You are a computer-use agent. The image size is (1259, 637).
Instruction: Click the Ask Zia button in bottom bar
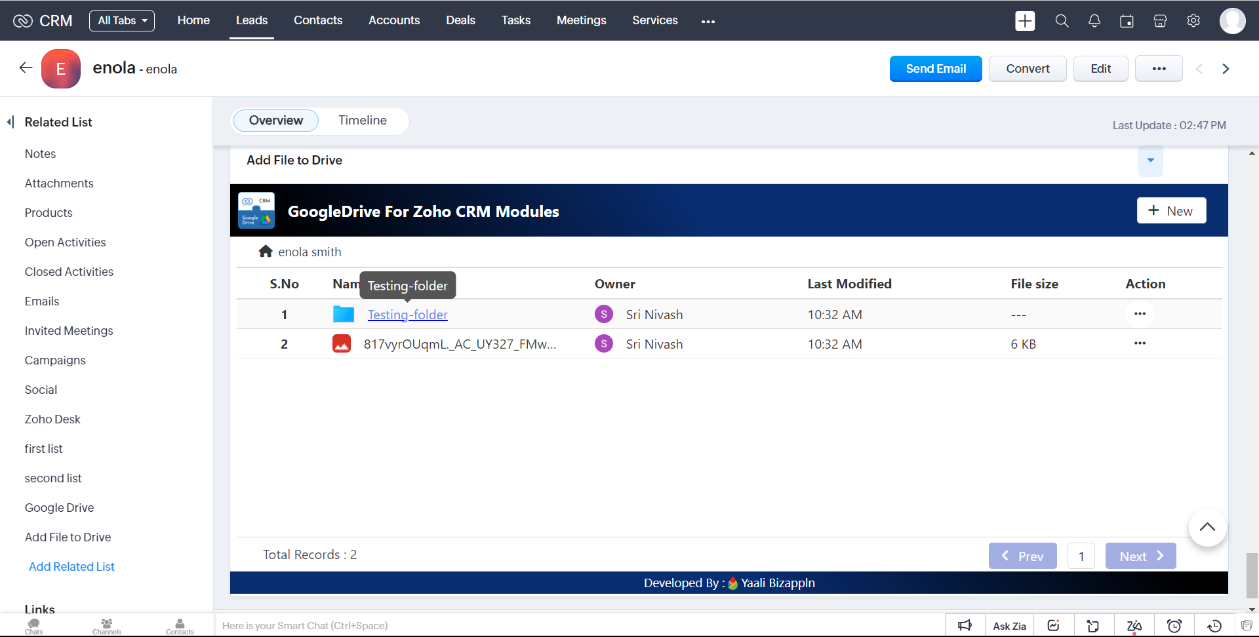[1009, 626]
